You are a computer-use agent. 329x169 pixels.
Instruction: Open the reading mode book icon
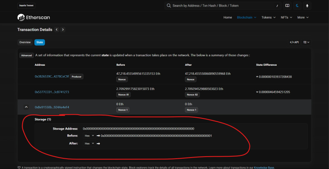[287, 6]
